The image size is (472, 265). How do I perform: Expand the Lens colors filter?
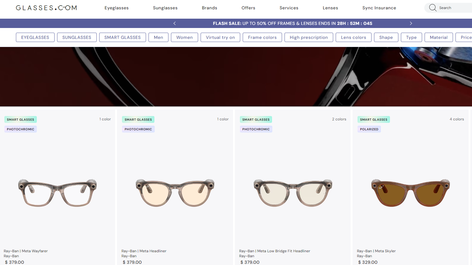coord(353,37)
